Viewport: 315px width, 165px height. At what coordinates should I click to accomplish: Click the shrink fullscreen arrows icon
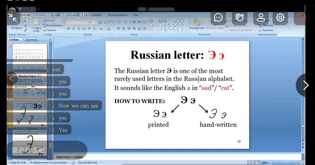13,17
